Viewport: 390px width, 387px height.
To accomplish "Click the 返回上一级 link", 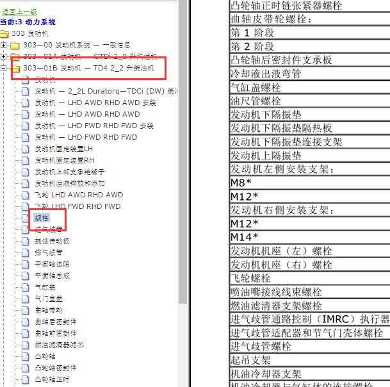I will (19, 12).
